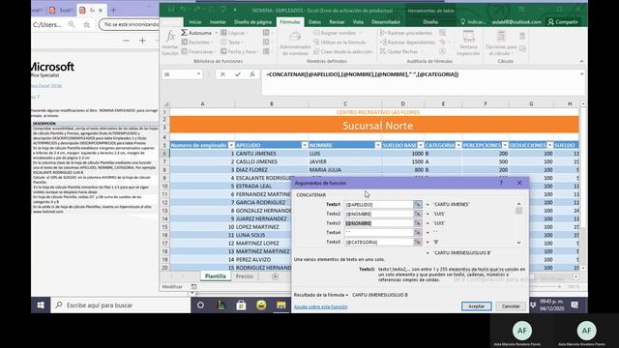Open NOMBRE column filter dropdown
The height and width of the screenshot is (348, 619).
[x=378, y=145]
